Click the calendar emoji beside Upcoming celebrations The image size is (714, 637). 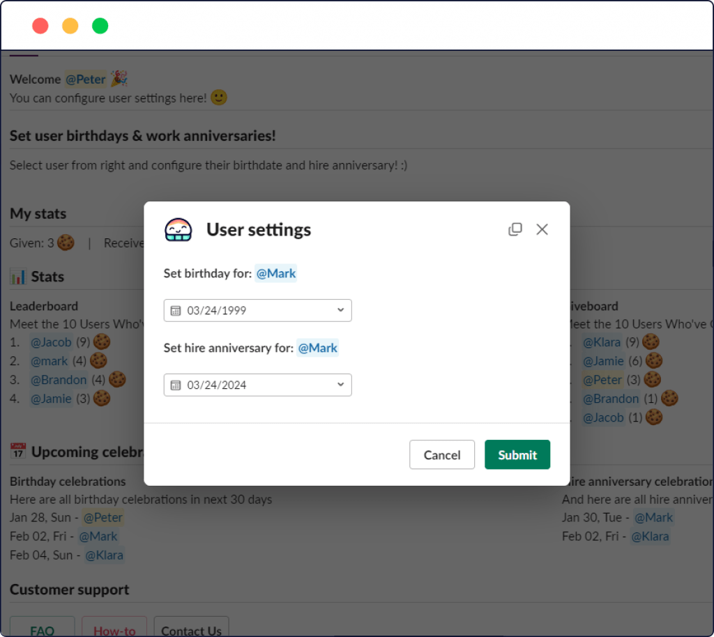pos(17,450)
